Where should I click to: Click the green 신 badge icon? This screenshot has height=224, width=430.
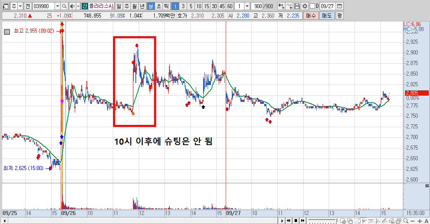pyautogui.click(x=85, y=6)
